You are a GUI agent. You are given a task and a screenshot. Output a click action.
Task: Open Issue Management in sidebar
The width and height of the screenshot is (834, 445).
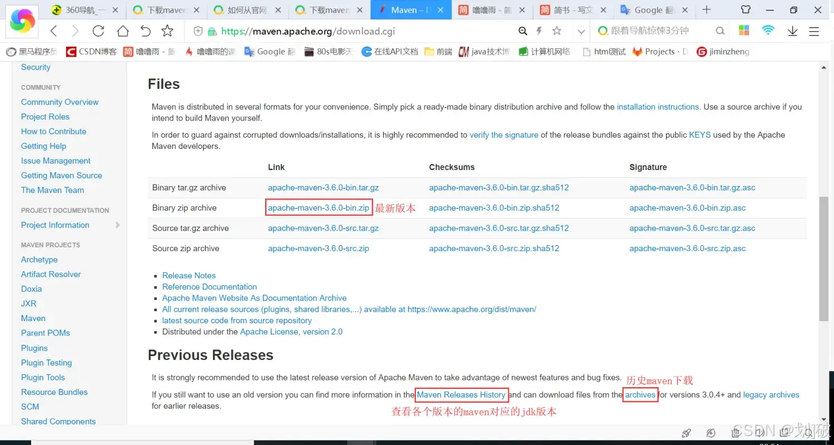click(x=56, y=161)
